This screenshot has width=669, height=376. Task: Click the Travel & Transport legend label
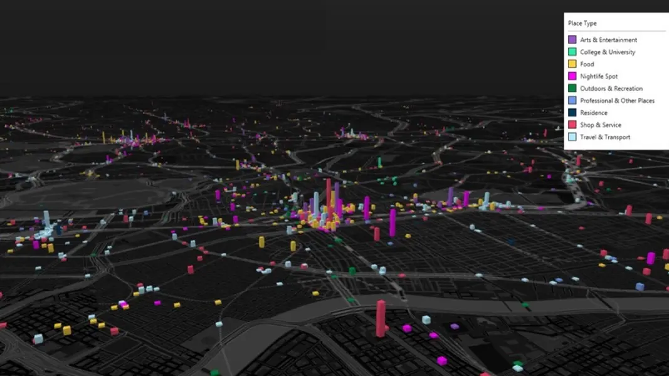[605, 137]
